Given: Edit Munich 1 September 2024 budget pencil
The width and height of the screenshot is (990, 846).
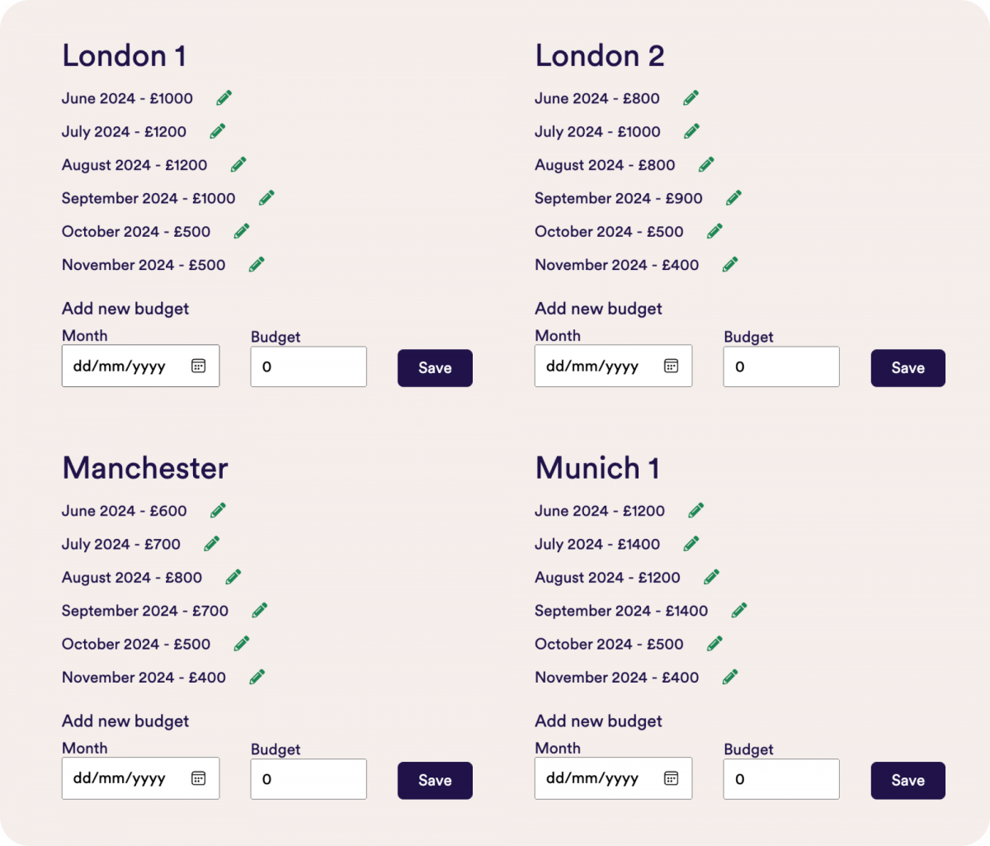Looking at the screenshot, I should coord(739,611).
